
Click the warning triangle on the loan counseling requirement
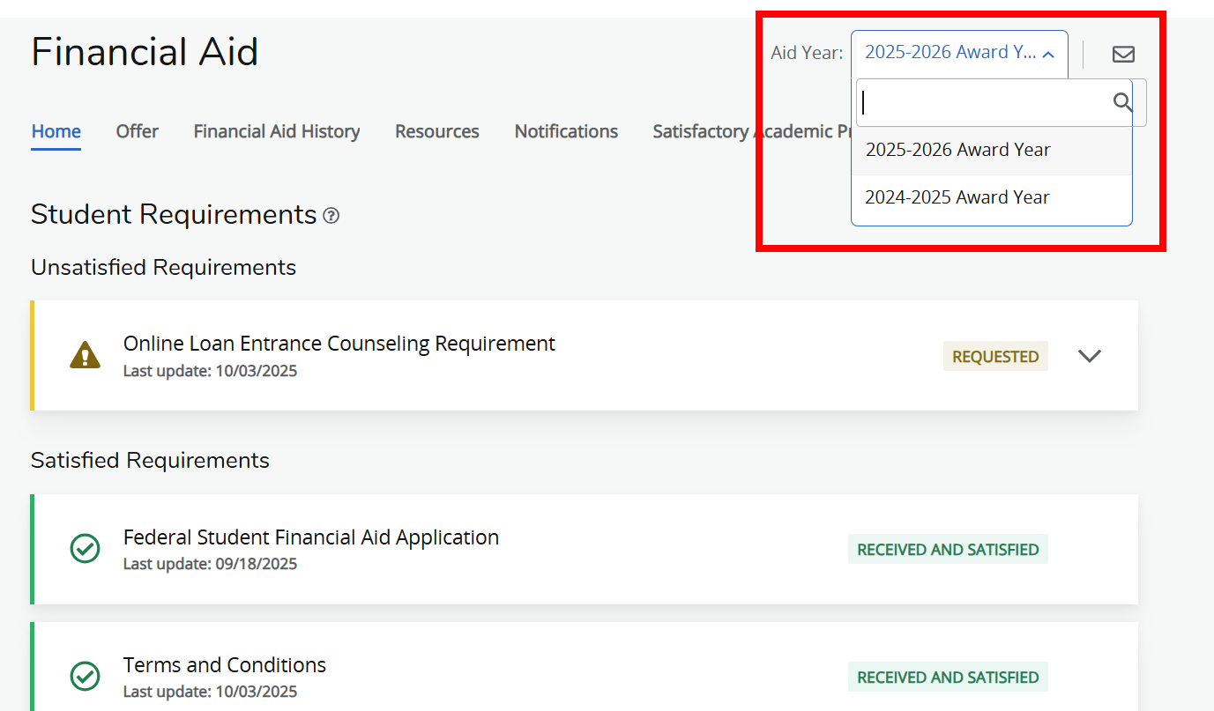pos(85,355)
